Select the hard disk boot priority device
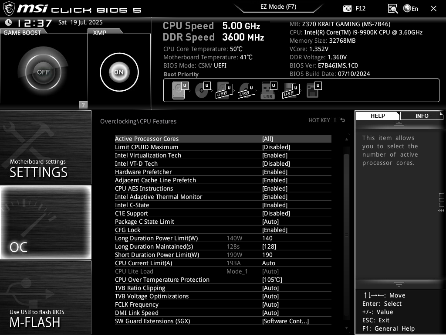Viewport: 446px width, 335px height. point(180,90)
